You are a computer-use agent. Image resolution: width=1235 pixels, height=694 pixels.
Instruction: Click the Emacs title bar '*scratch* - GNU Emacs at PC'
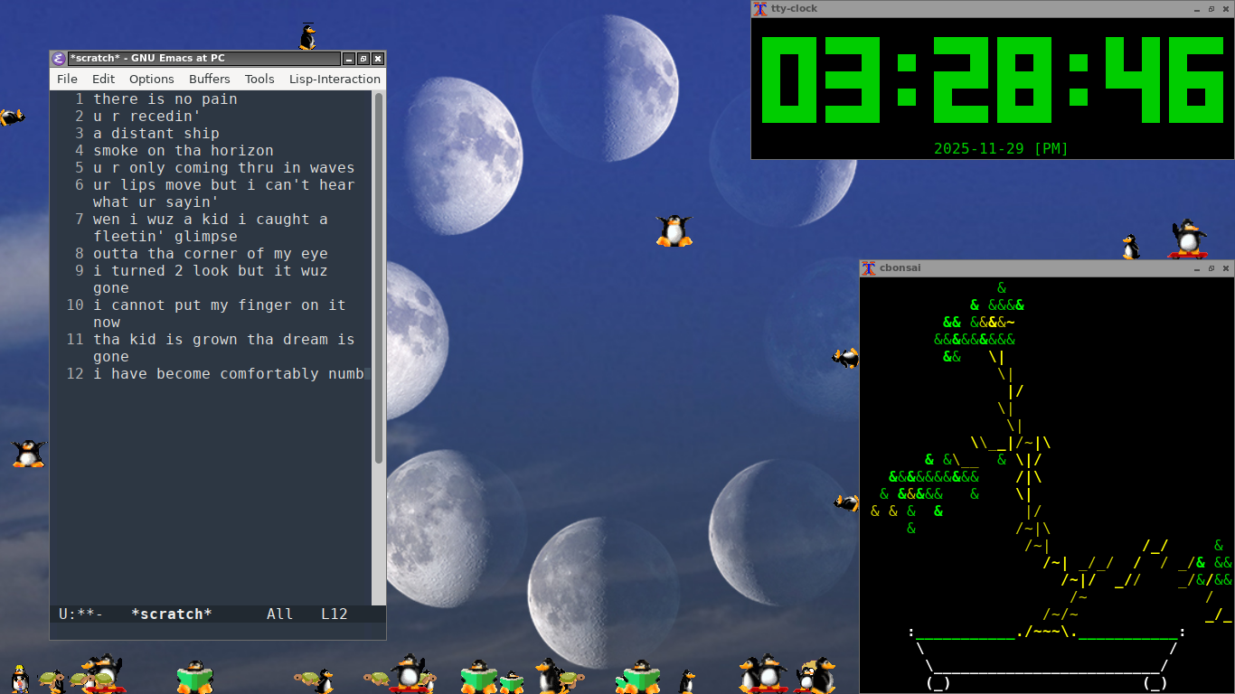(147, 59)
